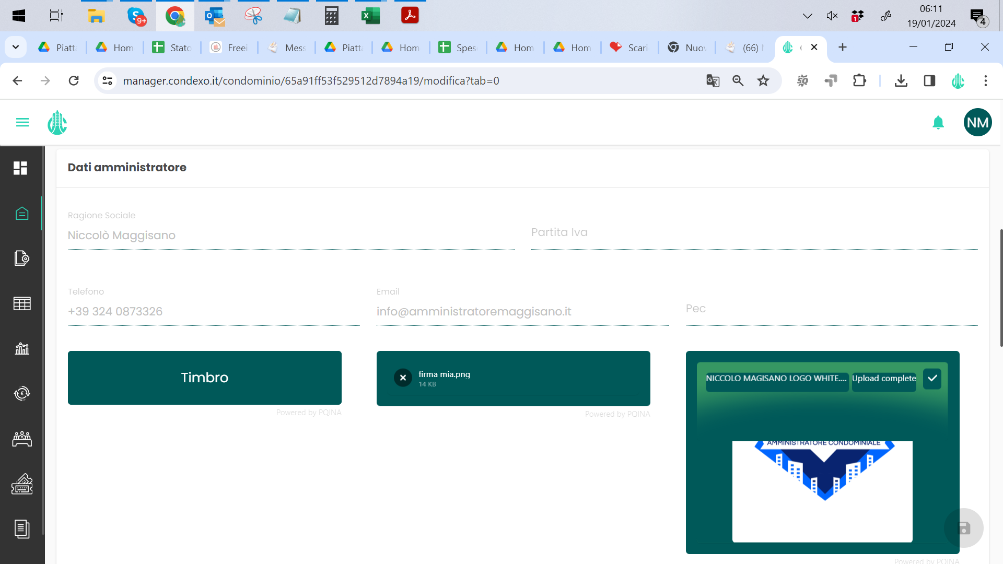Click the Powered by PQINA link under Timbro
This screenshot has width=1003, height=564.
point(308,413)
